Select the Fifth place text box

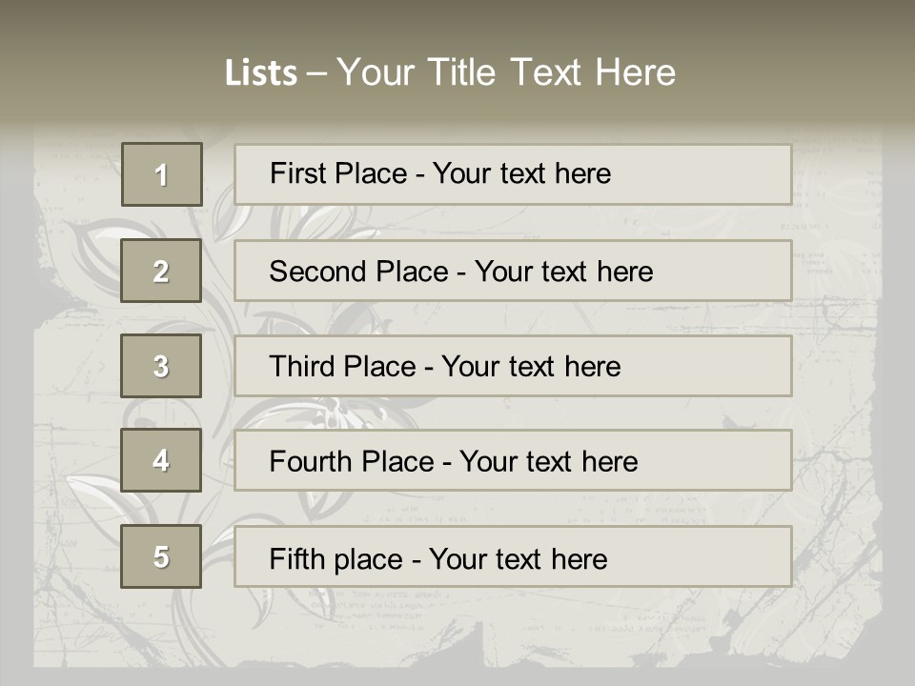513,555
